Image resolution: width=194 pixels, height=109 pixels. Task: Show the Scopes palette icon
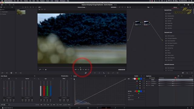pyautogui.click(x=187, y=73)
